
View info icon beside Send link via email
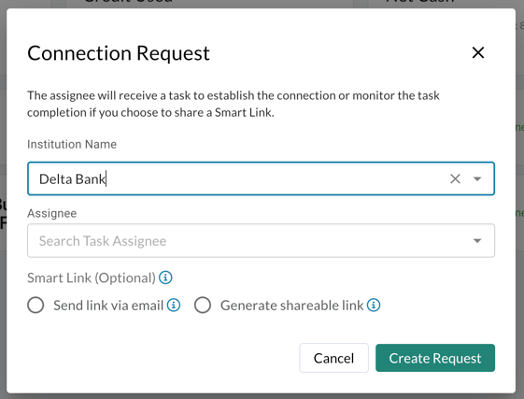pyautogui.click(x=174, y=305)
